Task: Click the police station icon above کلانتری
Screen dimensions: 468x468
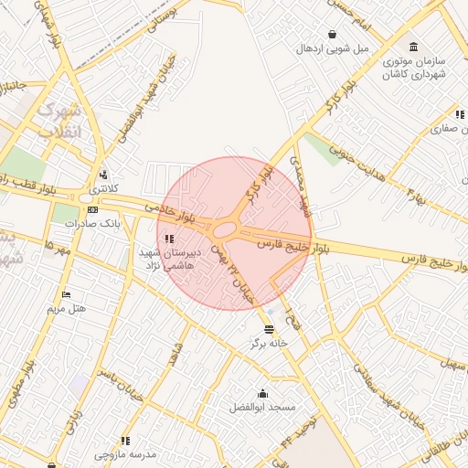Action: pyautogui.click(x=103, y=175)
